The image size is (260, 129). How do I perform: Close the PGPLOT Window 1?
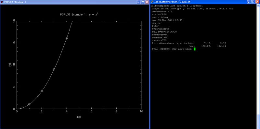tap(147, 2)
